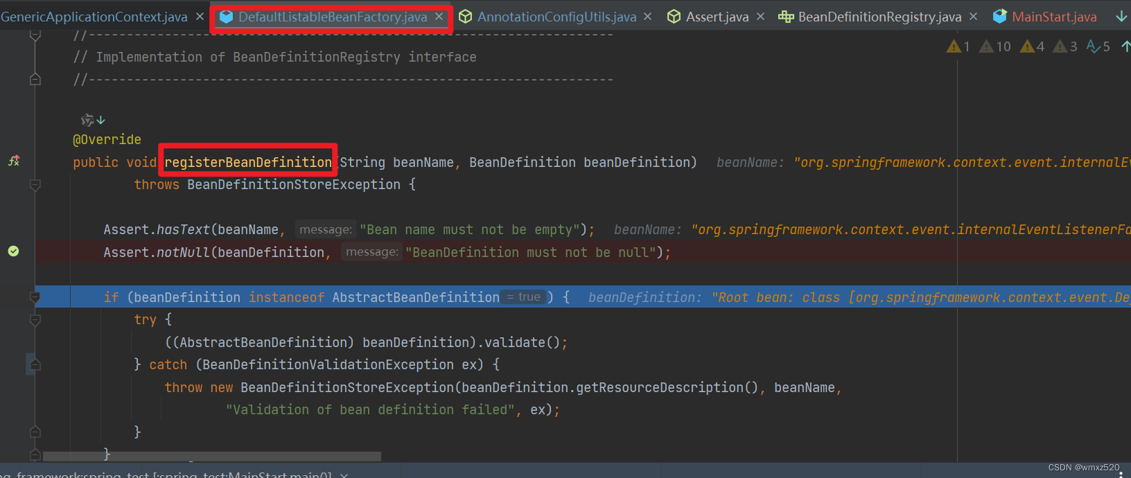
Task: Click the class icon on DefaultListableBeanFactory.java tab
Action: pyautogui.click(x=226, y=17)
